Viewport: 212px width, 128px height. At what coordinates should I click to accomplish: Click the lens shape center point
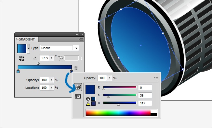tap(141, 45)
